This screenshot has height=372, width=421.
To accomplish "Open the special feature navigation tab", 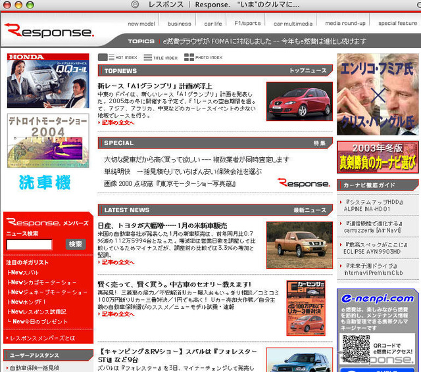I will tap(397, 24).
